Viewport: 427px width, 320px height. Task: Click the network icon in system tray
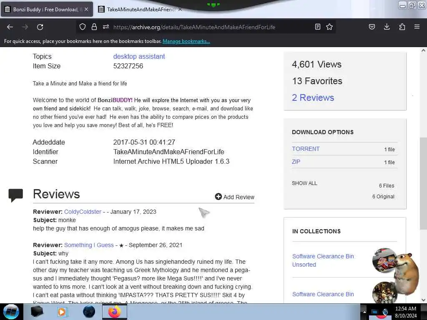coord(375,312)
